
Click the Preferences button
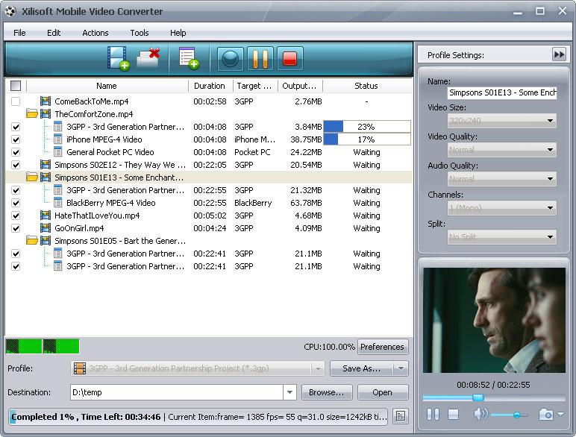pyautogui.click(x=383, y=347)
